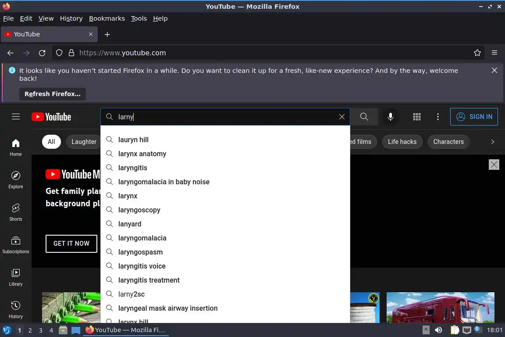Screen dimensions: 505x337
Task: Open the red bus video thumbnail
Action: [x=440, y=307]
